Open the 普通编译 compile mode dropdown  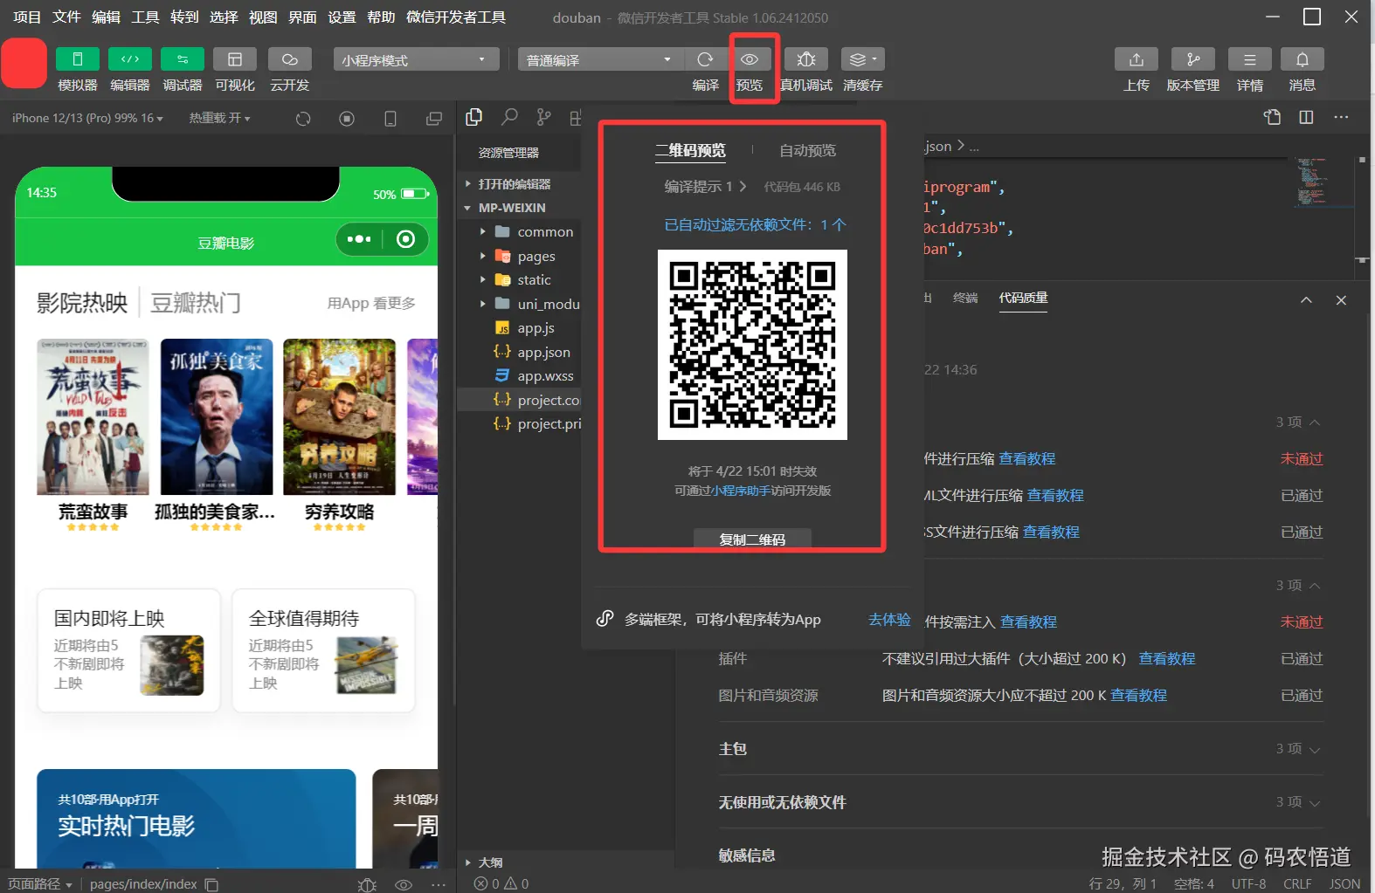coord(600,59)
